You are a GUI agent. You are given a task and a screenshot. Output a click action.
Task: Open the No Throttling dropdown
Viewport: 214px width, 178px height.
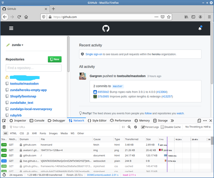click(194, 127)
